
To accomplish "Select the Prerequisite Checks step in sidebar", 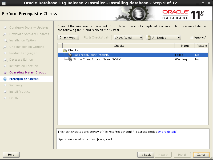I will coord(24,79).
